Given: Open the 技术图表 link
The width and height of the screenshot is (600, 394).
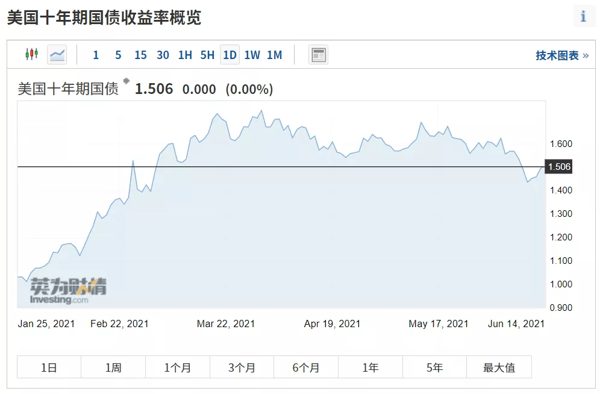Looking at the screenshot, I should point(561,55).
